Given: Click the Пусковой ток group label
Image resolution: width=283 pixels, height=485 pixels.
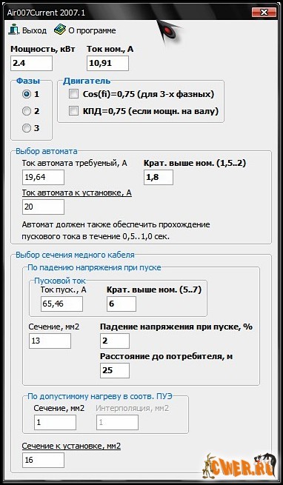Looking at the screenshot, I should coord(60,281).
